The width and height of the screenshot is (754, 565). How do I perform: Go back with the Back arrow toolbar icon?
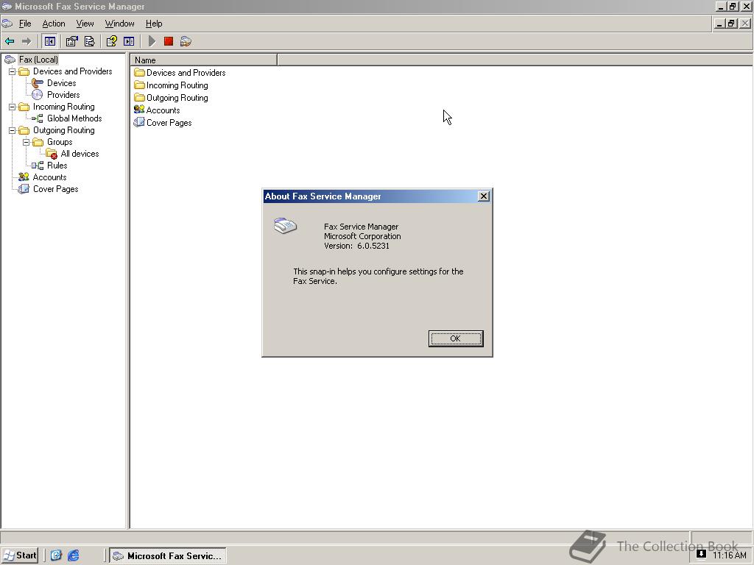10,42
